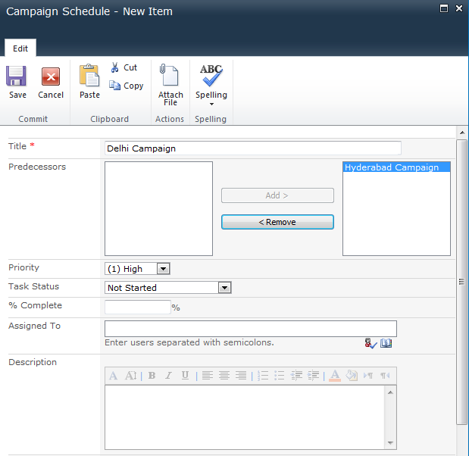Increase indent in Description toolbar
The height and width of the screenshot is (456, 469).
coord(313,376)
